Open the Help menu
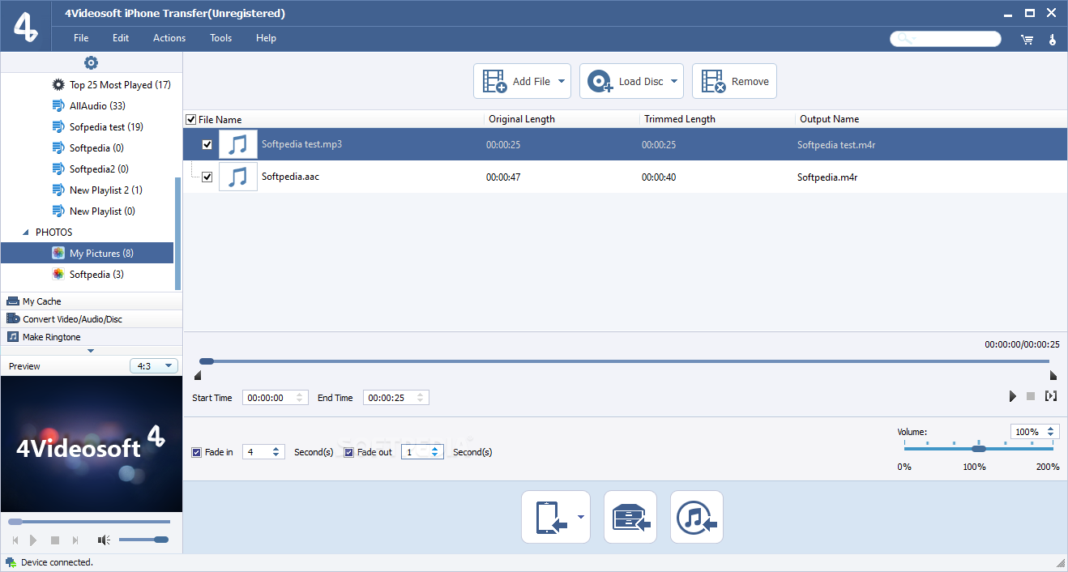Viewport: 1068px width, 572px height. click(267, 38)
